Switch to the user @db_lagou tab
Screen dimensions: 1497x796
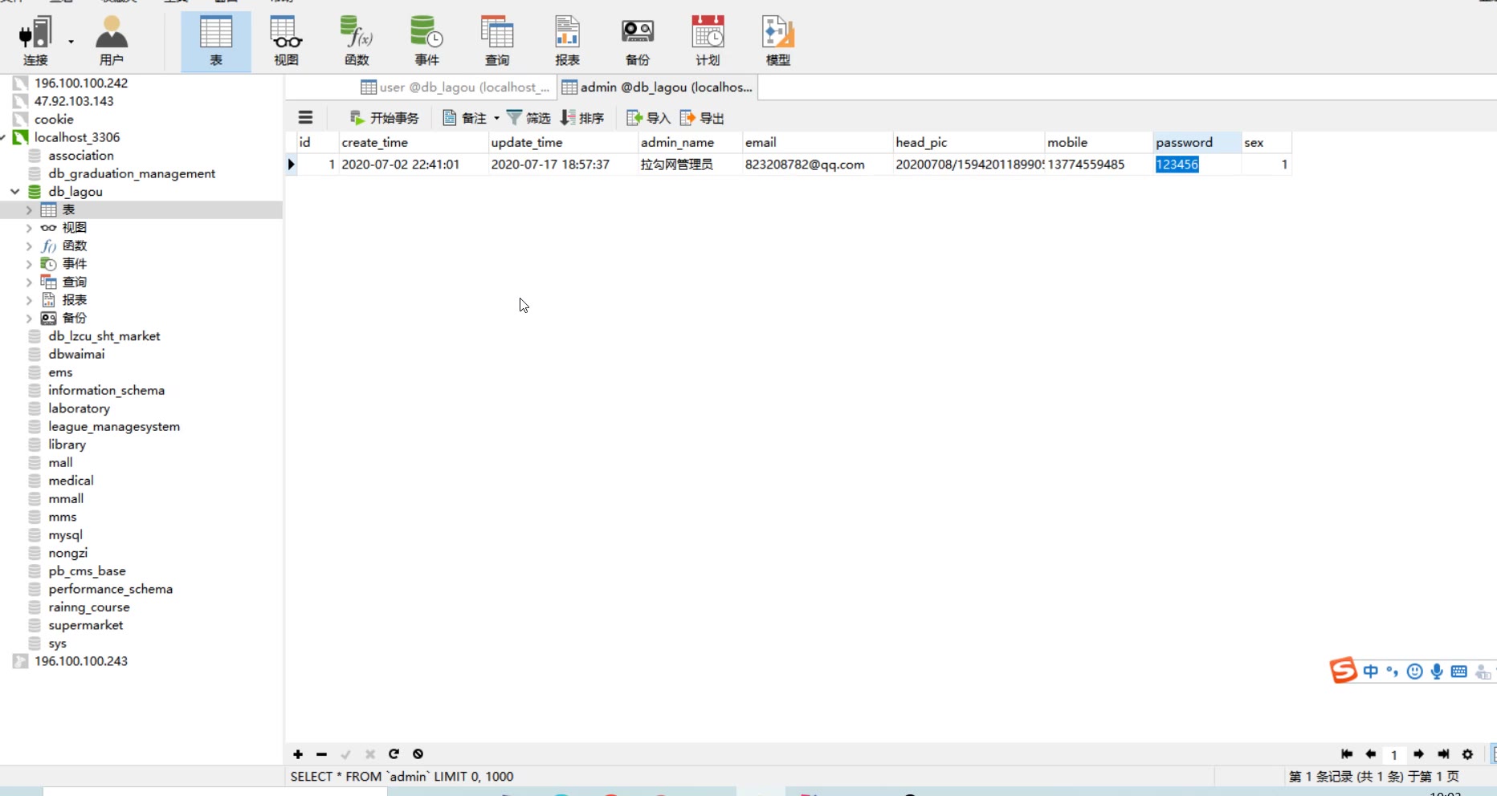(455, 87)
